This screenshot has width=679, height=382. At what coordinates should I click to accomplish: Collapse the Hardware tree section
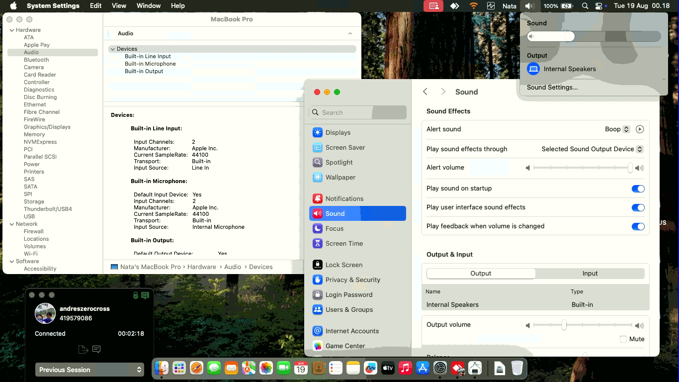coord(12,30)
